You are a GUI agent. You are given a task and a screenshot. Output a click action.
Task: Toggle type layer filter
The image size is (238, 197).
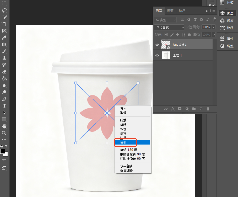point(195,20)
